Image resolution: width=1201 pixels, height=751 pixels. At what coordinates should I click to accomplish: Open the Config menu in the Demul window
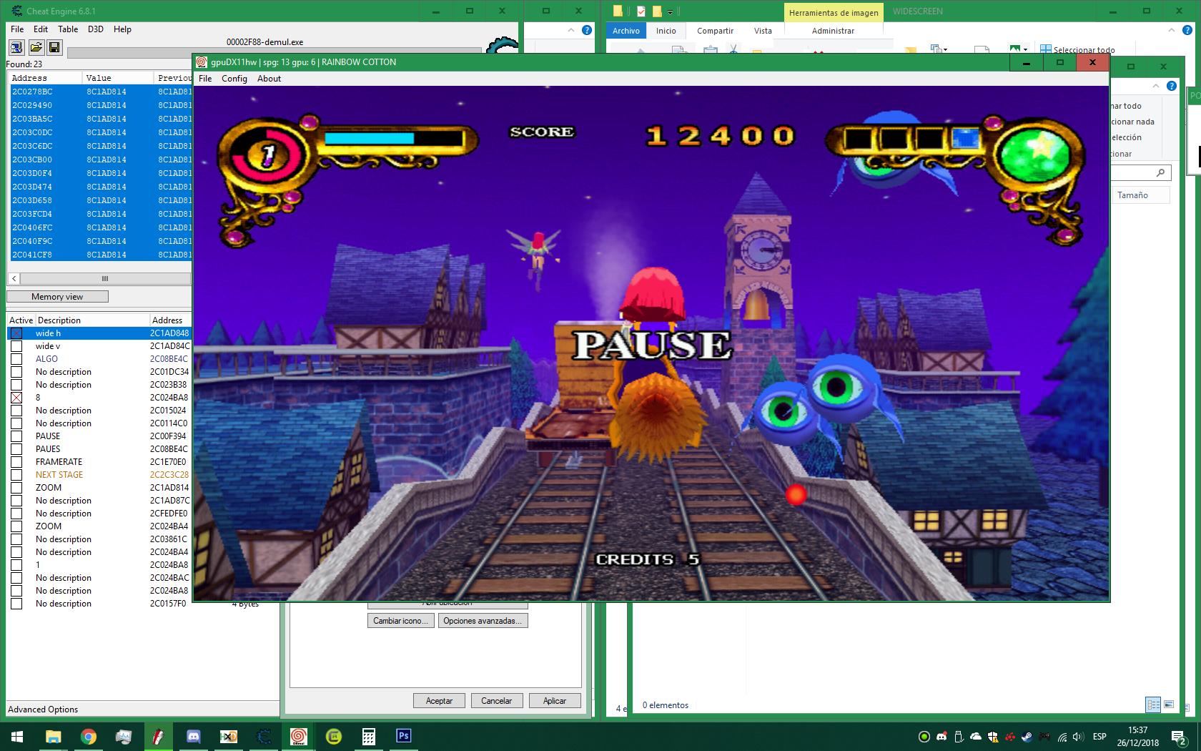[234, 79]
